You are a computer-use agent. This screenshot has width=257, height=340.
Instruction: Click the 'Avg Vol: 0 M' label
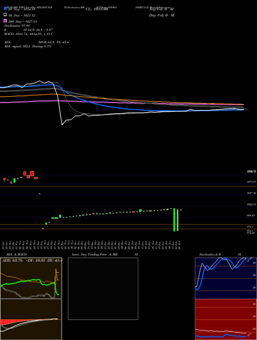(161, 9)
